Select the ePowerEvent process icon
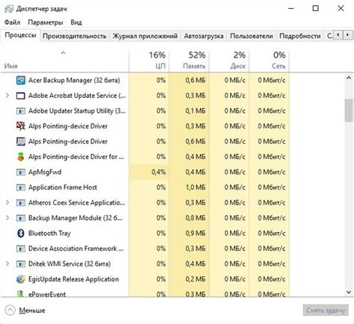This screenshot has height=324, width=354. 21,294
